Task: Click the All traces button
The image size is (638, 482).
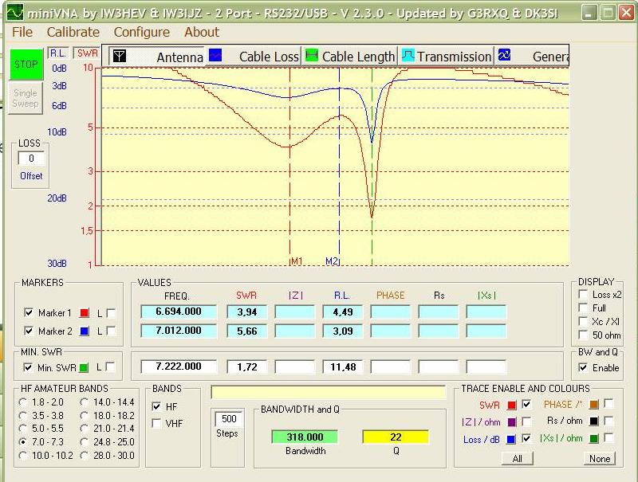Action: pyautogui.click(x=517, y=458)
